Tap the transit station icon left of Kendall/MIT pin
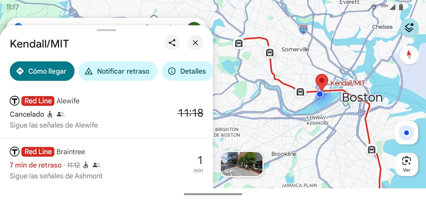Viewport: 426px width, 200px height. tap(300, 92)
